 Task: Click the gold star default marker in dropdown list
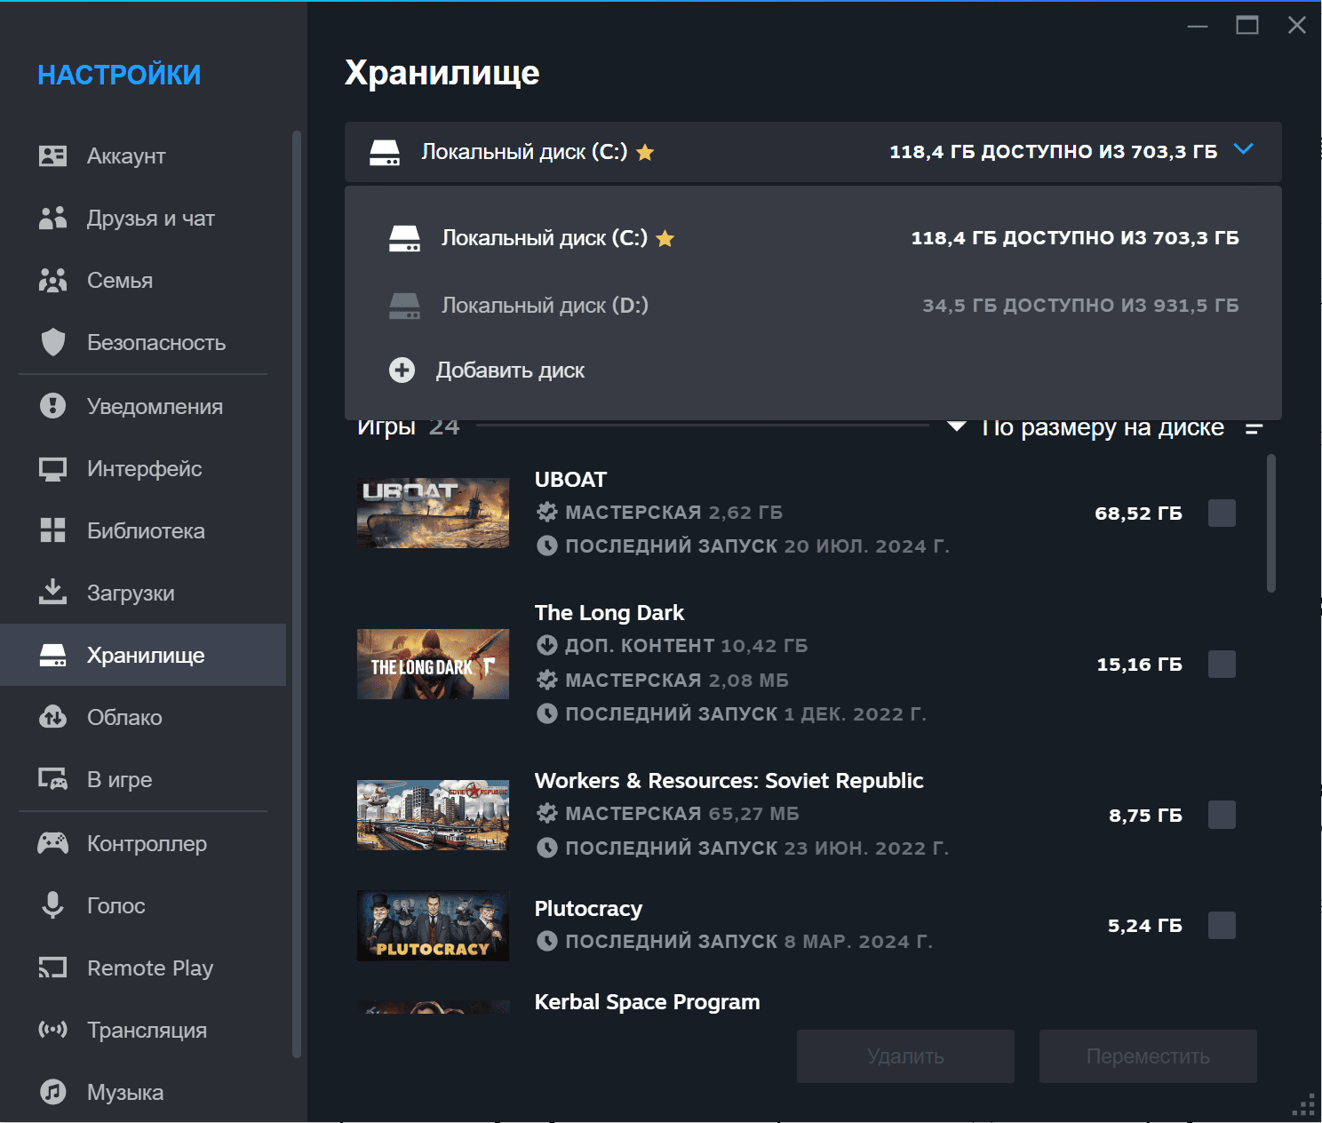pos(665,238)
